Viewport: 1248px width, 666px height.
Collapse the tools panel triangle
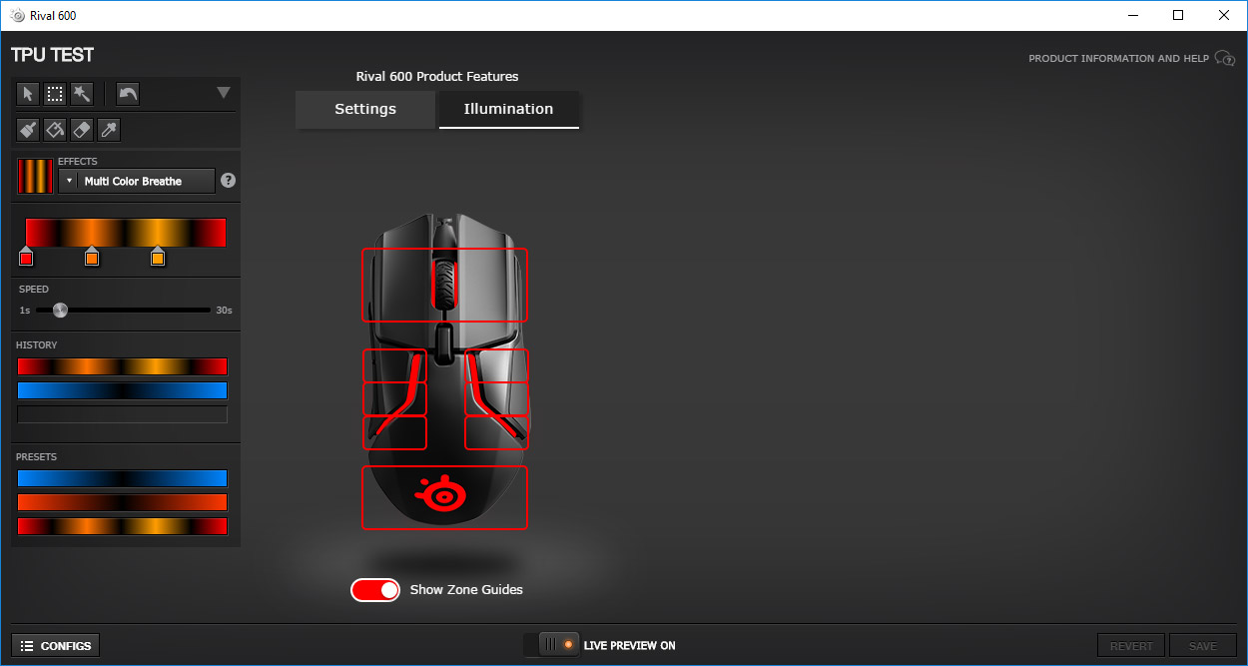click(224, 93)
